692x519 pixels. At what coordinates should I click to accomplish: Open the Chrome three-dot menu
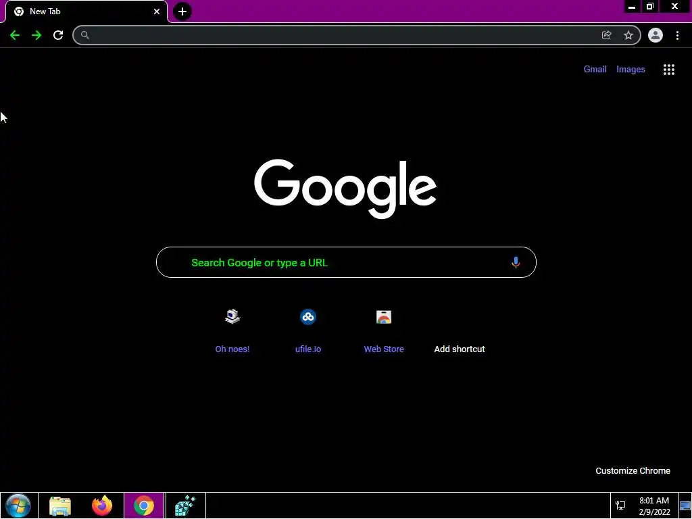point(677,35)
